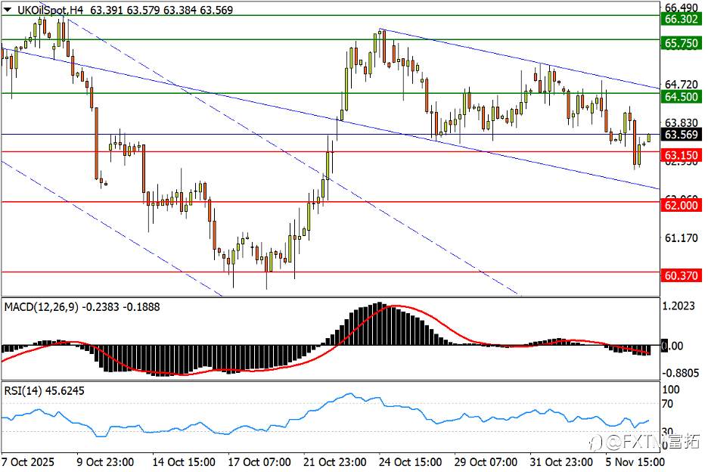The width and height of the screenshot is (708, 472).
Task: Select the 64.500 green price label
Action: [x=681, y=96]
